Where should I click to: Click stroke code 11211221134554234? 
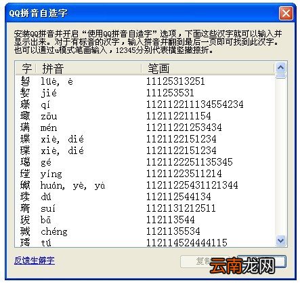[195, 104]
